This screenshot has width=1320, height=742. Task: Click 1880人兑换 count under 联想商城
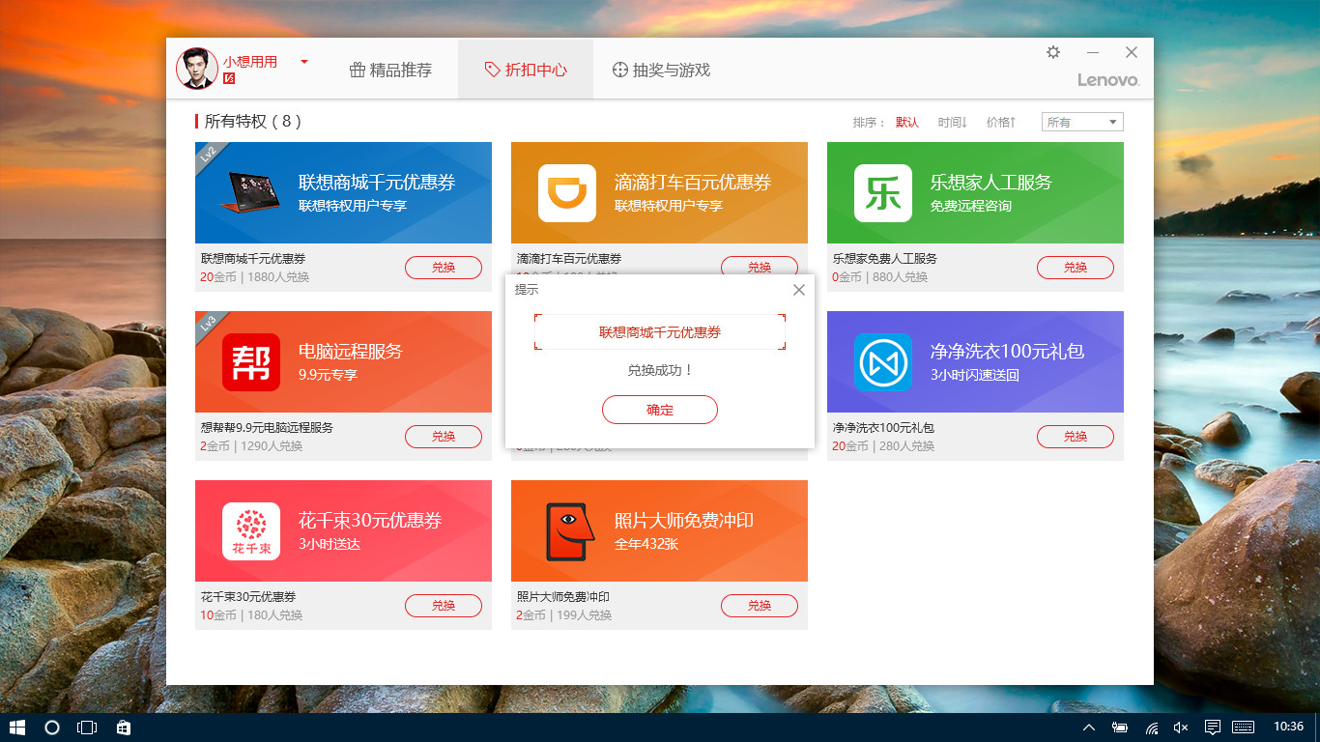coord(278,277)
